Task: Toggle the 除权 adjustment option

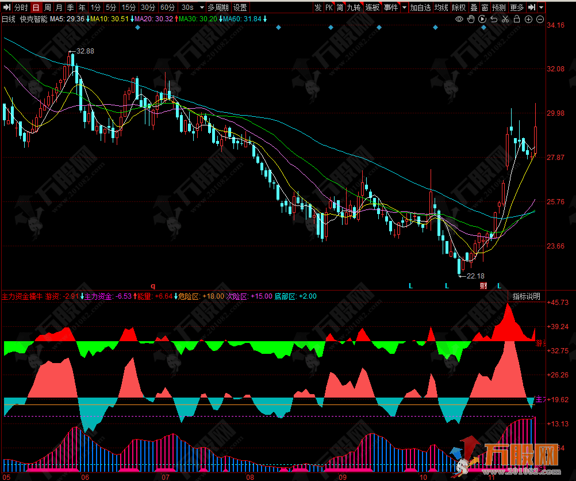Action: (459, 7)
